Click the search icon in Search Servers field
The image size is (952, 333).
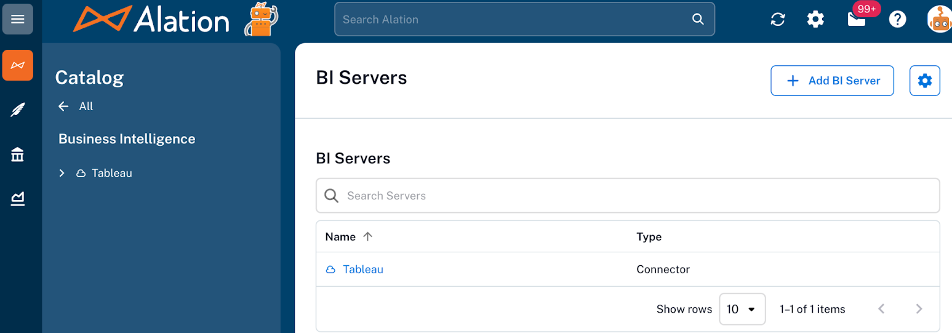[x=332, y=196]
